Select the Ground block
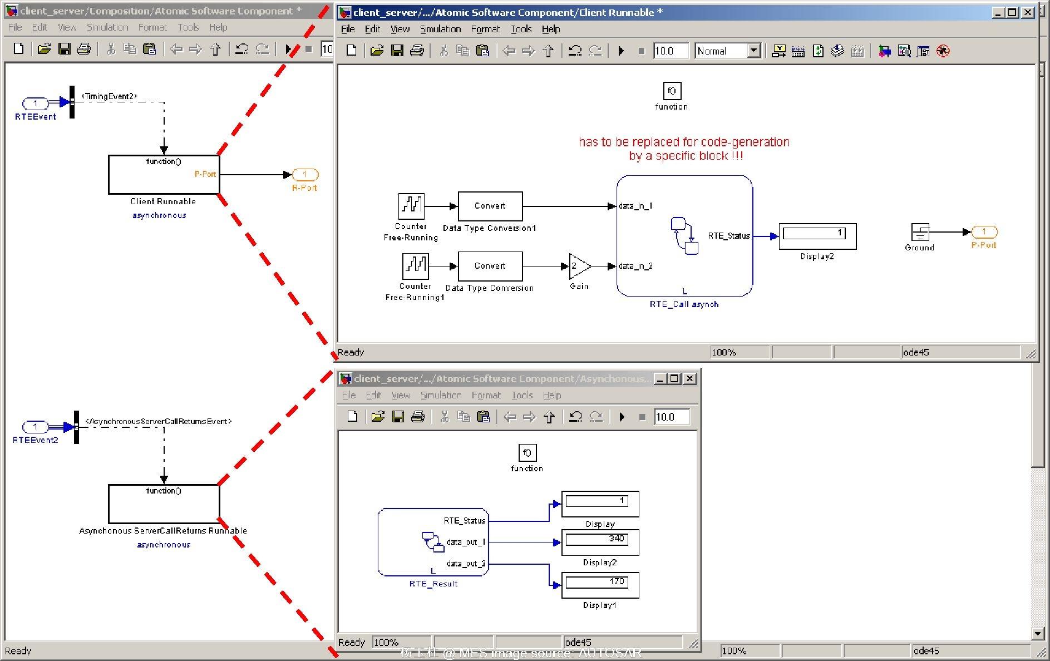The width and height of the screenshot is (1050, 661). click(920, 232)
